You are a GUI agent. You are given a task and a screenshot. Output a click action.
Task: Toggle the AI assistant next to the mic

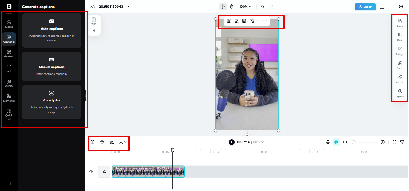point(336,142)
